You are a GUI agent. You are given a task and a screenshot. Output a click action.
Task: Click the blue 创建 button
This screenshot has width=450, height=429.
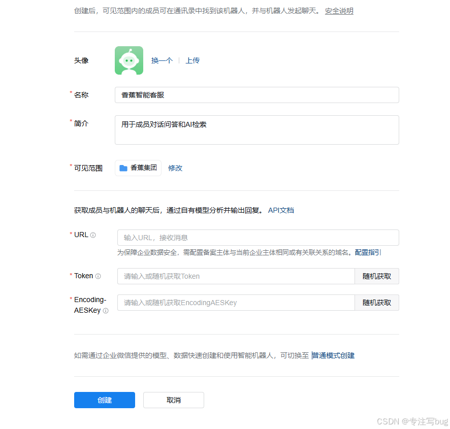tap(104, 400)
